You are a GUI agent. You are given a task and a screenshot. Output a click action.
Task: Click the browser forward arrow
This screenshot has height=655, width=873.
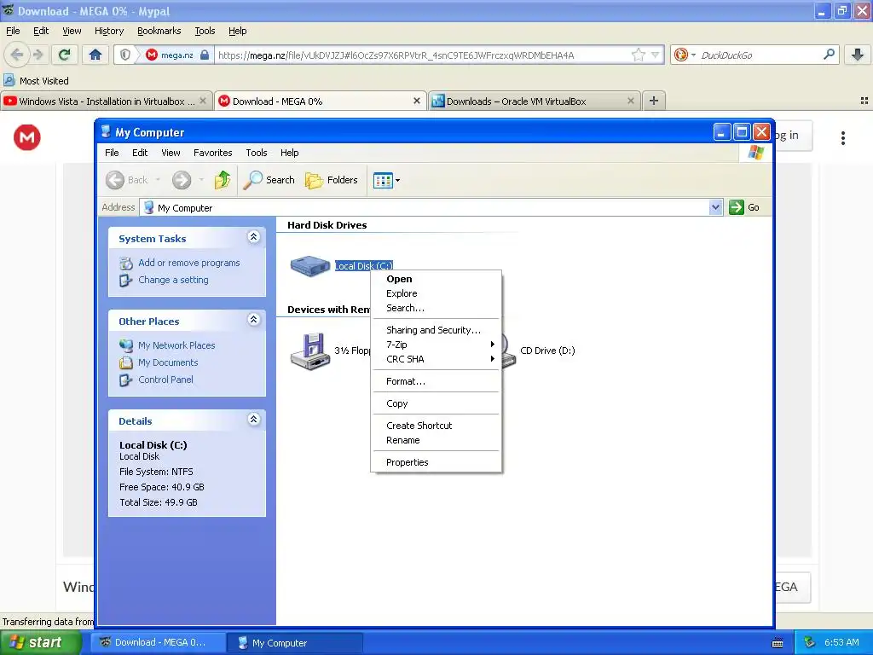pyautogui.click(x=38, y=55)
